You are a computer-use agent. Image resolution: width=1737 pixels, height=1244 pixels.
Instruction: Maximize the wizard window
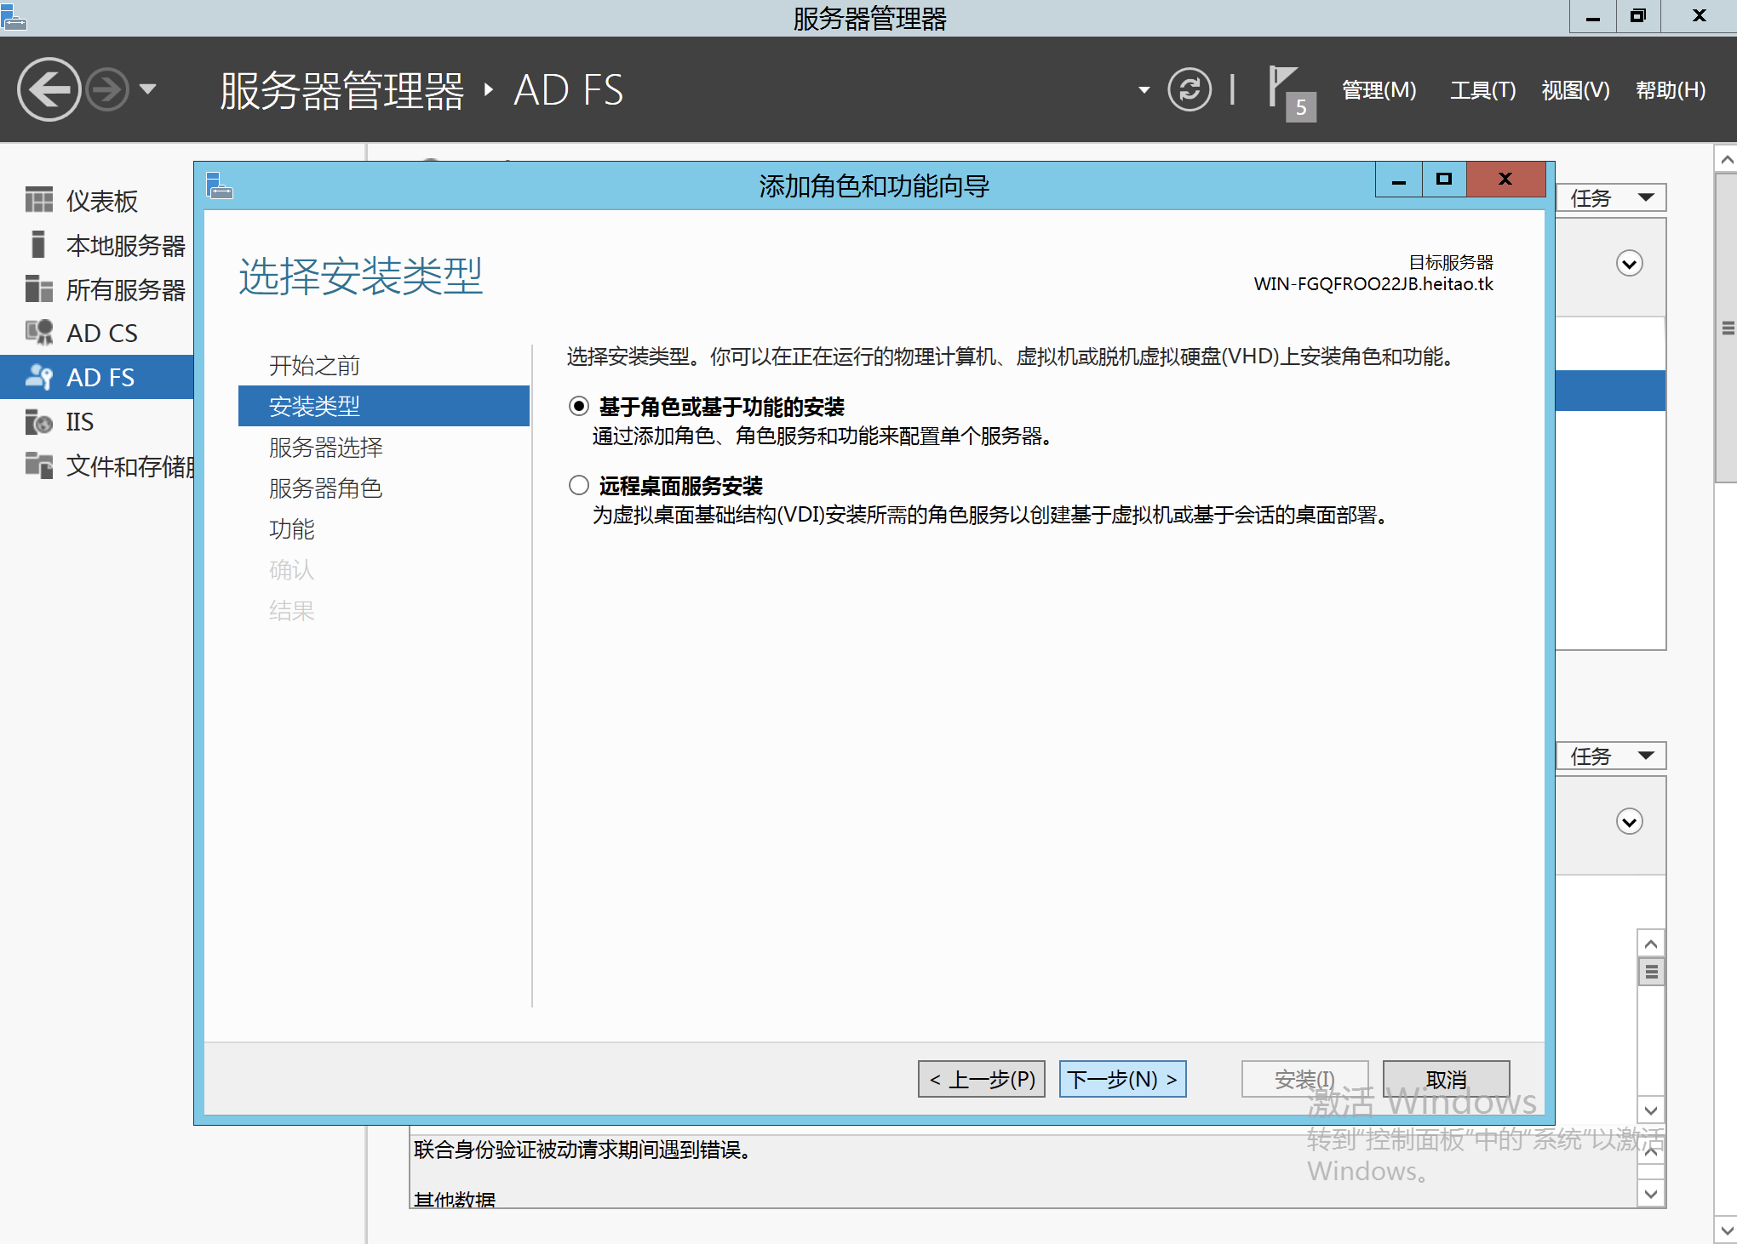point(1444,179)
